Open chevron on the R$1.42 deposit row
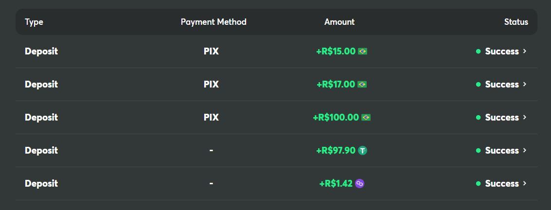The width and height of the screenshot is (551, 210). coord(525,183)
